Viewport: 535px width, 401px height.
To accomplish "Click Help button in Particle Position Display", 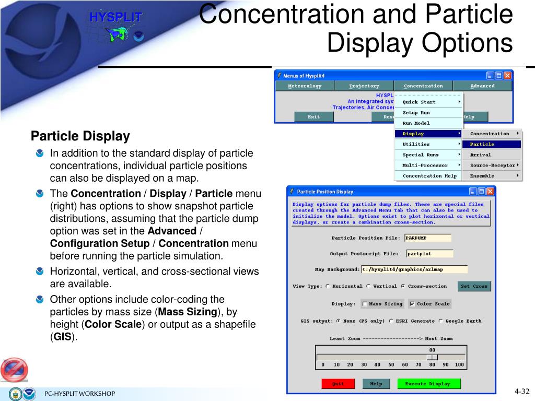I will 376,384.
